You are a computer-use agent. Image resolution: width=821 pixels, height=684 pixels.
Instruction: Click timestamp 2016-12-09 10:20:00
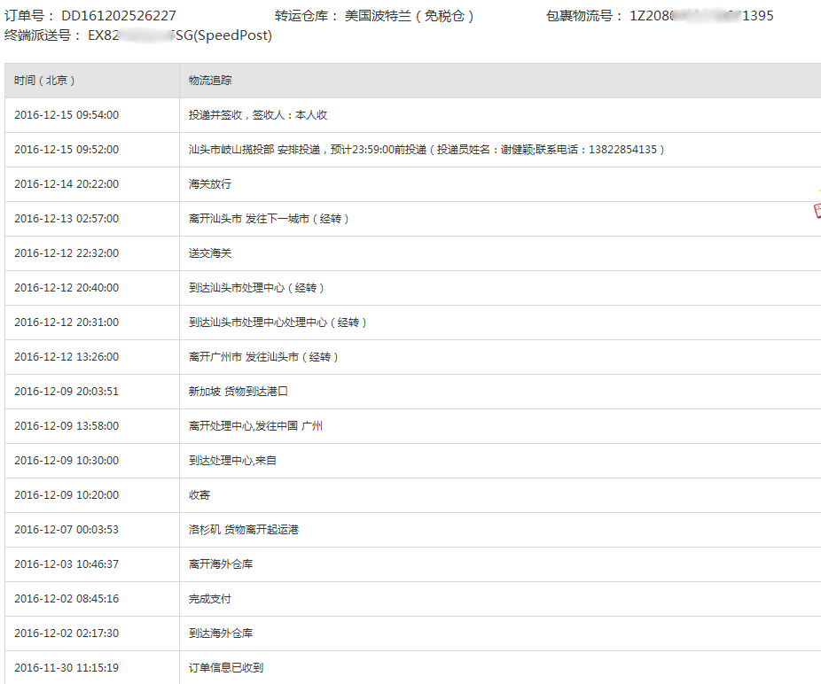coord(66,494)
